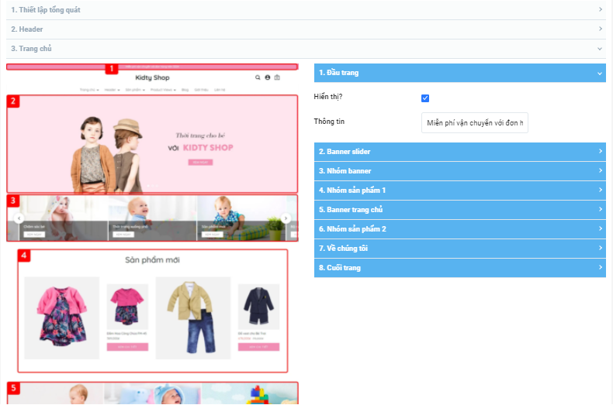The width and height of the screenshot is (613, 405).
Task: Click the user account icon in preview
Action: coord(268,77)
